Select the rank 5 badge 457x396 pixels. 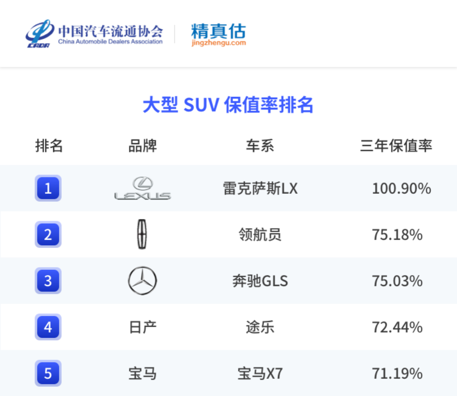pos(48,374)
